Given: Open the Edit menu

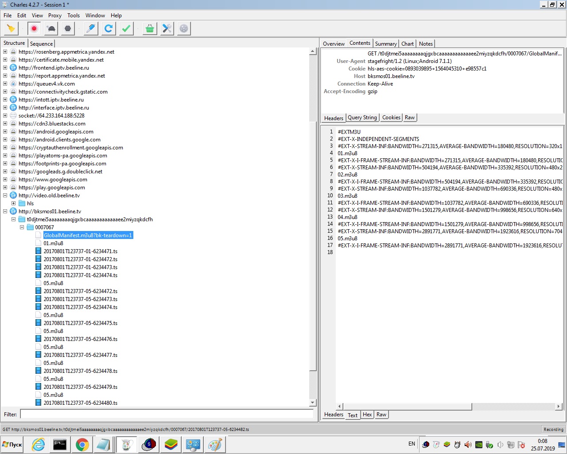Looking at the screenshot, I should (22, 16).
